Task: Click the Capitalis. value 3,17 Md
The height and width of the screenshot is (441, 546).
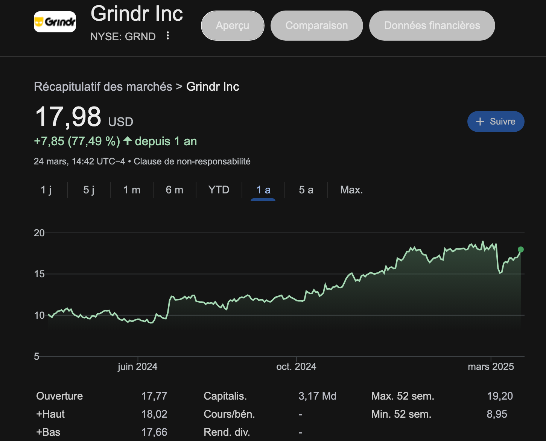Action: pyautogui.click(x=318, y=396)
